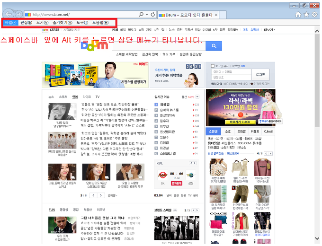Open the Tools gear icon
Image resolution: width=322 pixels, height=246 pixels.
(x=314, y=14)
